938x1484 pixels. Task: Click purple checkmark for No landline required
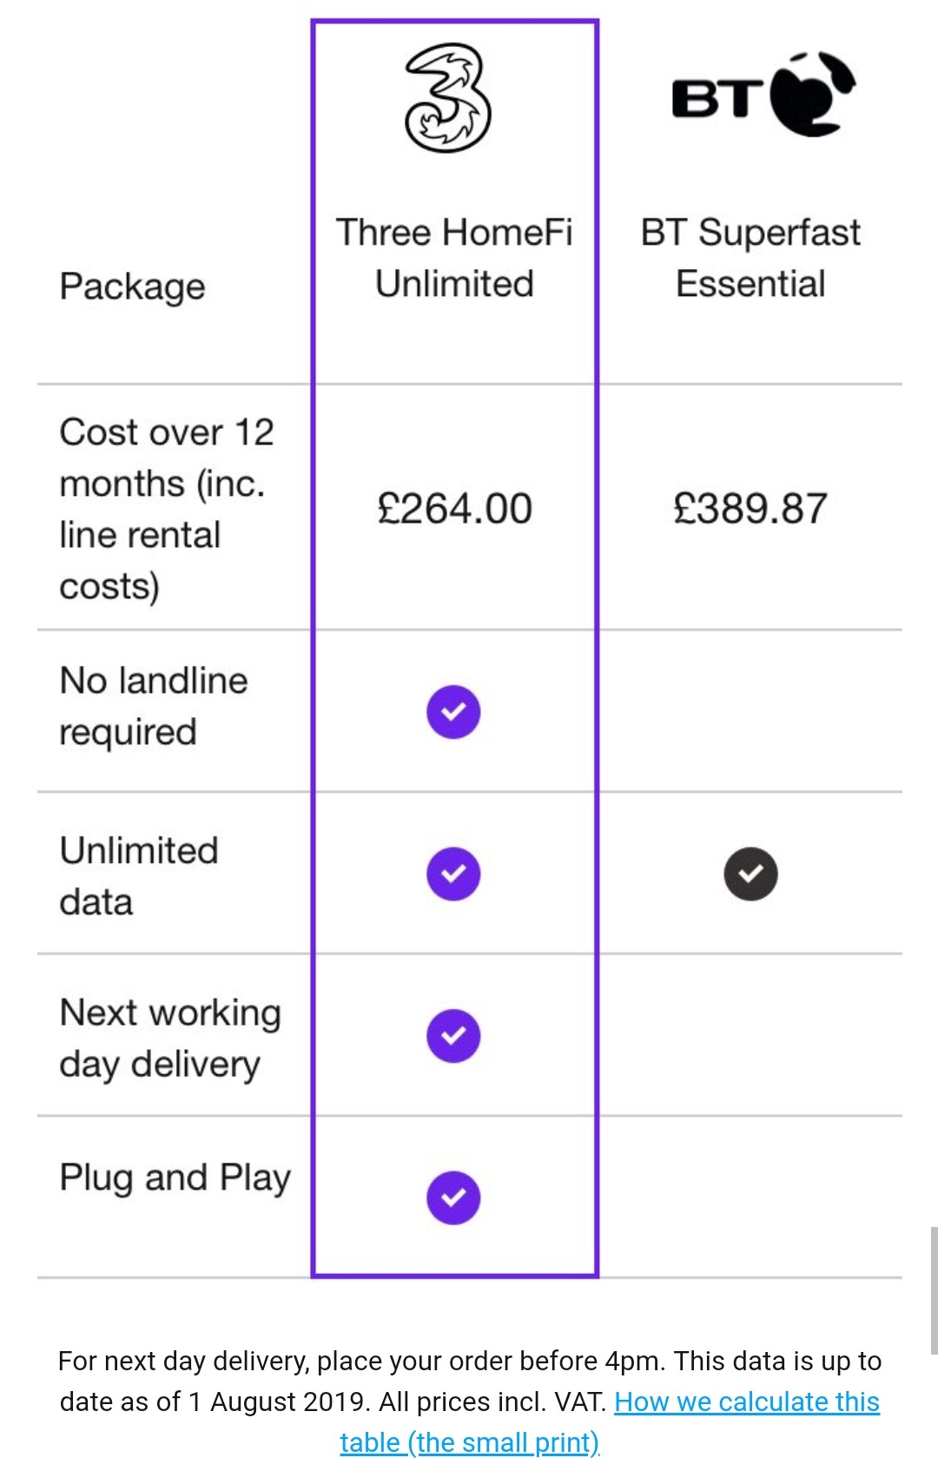[453, 712]
